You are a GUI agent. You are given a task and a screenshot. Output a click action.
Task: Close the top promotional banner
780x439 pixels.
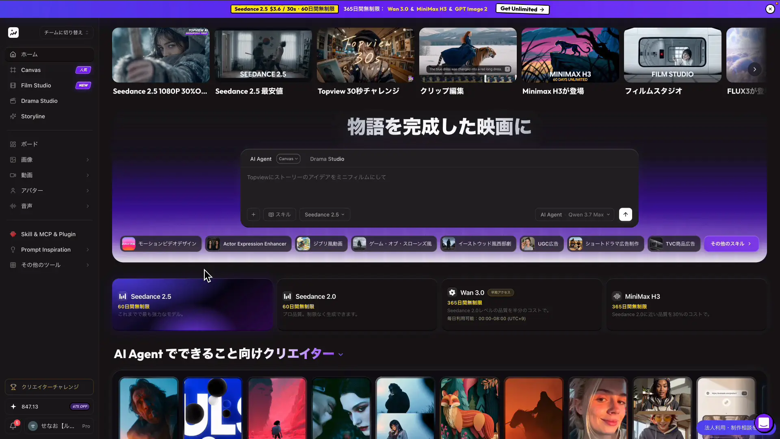tap(770, 9)
